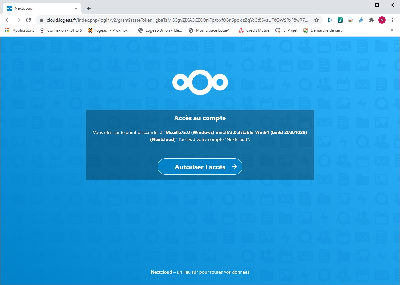Close the Nextcloud tab
Image resolution: width=400 pixels, height=285 pixels.
point(76,8)
